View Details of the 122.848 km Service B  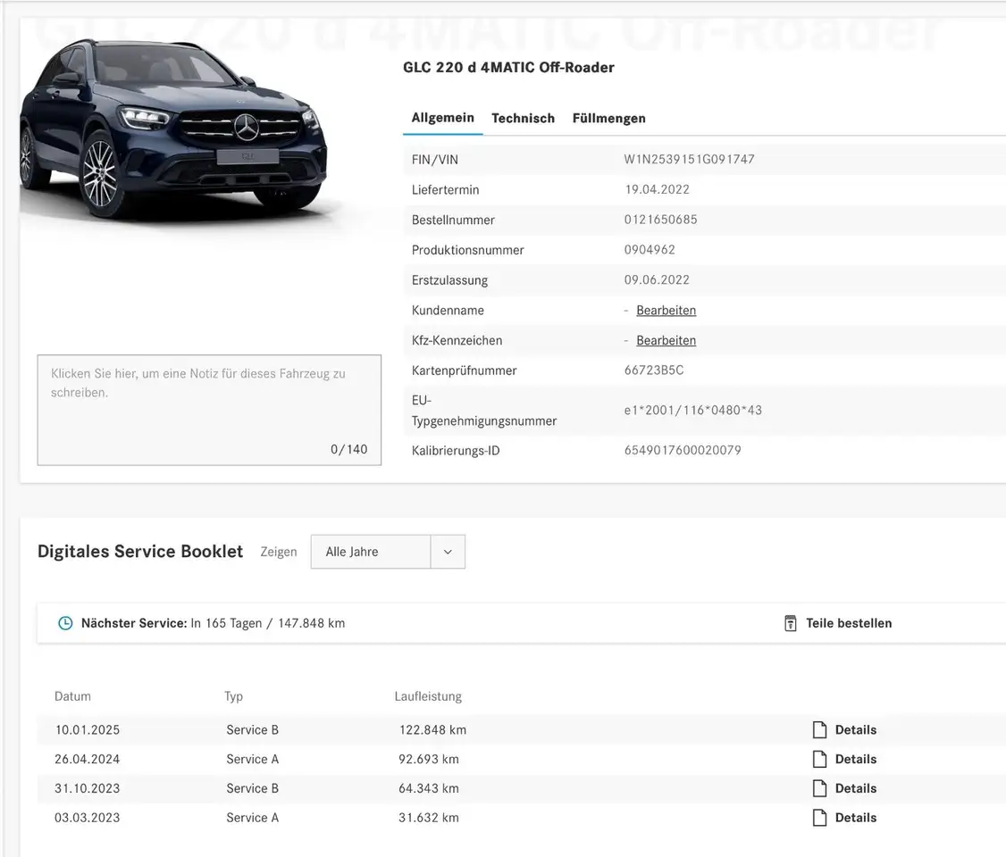pyautogui.click(x=855, y=730)
